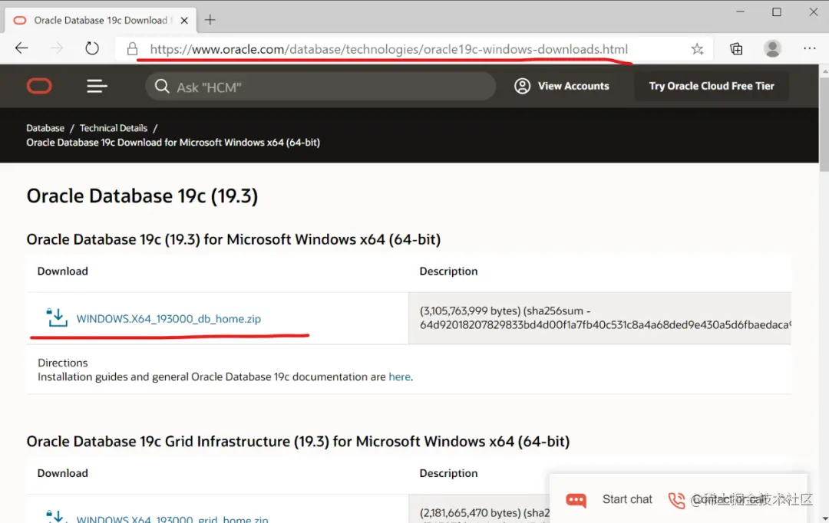Close the Oracle Database 19c Download tab

tap(184, 21)
